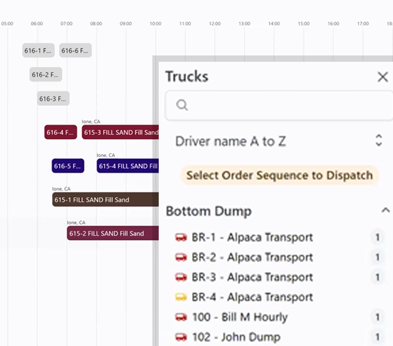This screenshot has height=346, width=393.
Task: Click the red truck icon for BR-1
Action: 181,237
